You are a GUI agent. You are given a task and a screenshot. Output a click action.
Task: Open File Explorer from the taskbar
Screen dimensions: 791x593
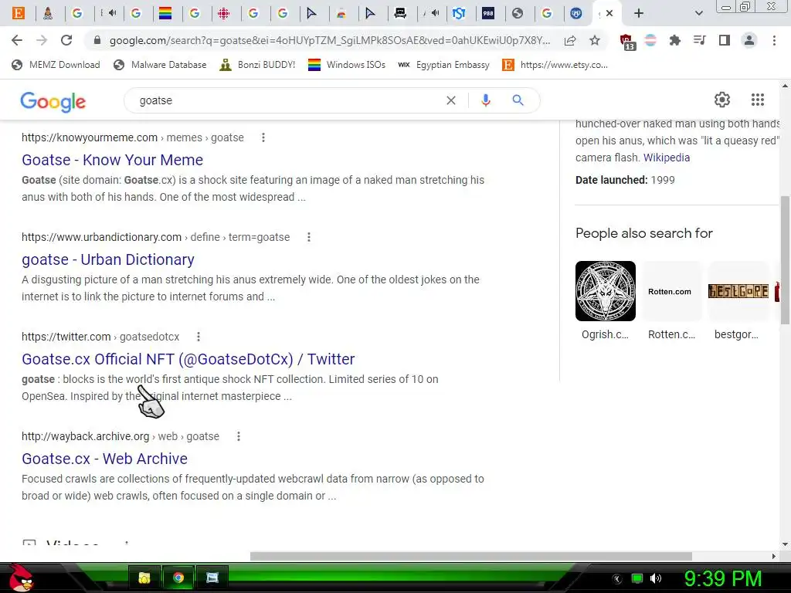144,578
